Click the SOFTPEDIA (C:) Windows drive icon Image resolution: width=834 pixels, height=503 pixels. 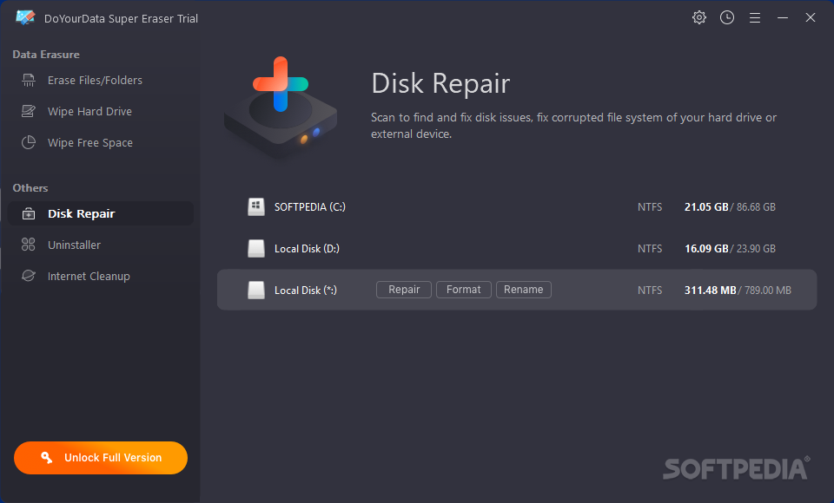click(x=255, y=206)
